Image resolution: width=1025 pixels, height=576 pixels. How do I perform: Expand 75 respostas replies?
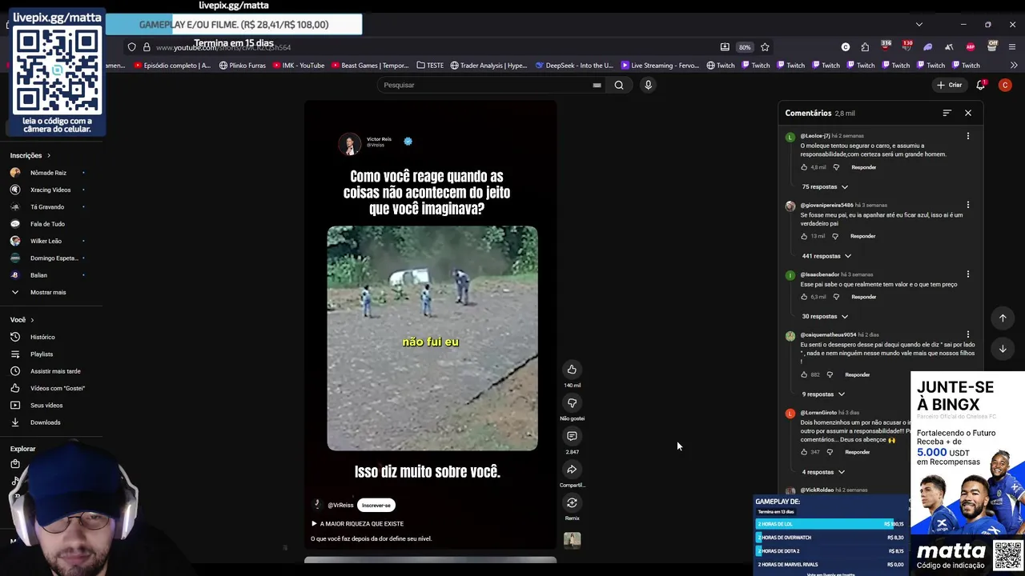click(x=825, y=186)
